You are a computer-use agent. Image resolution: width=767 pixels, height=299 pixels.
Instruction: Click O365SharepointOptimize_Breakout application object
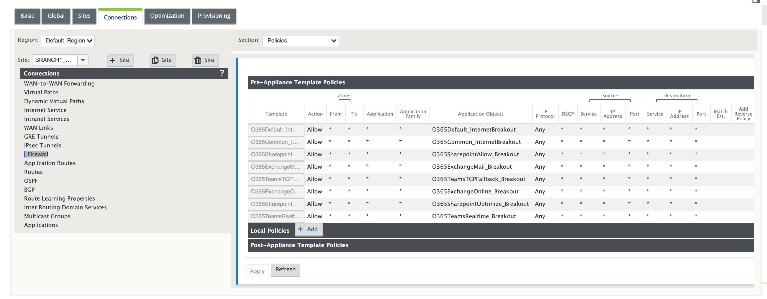click(480, 204)
